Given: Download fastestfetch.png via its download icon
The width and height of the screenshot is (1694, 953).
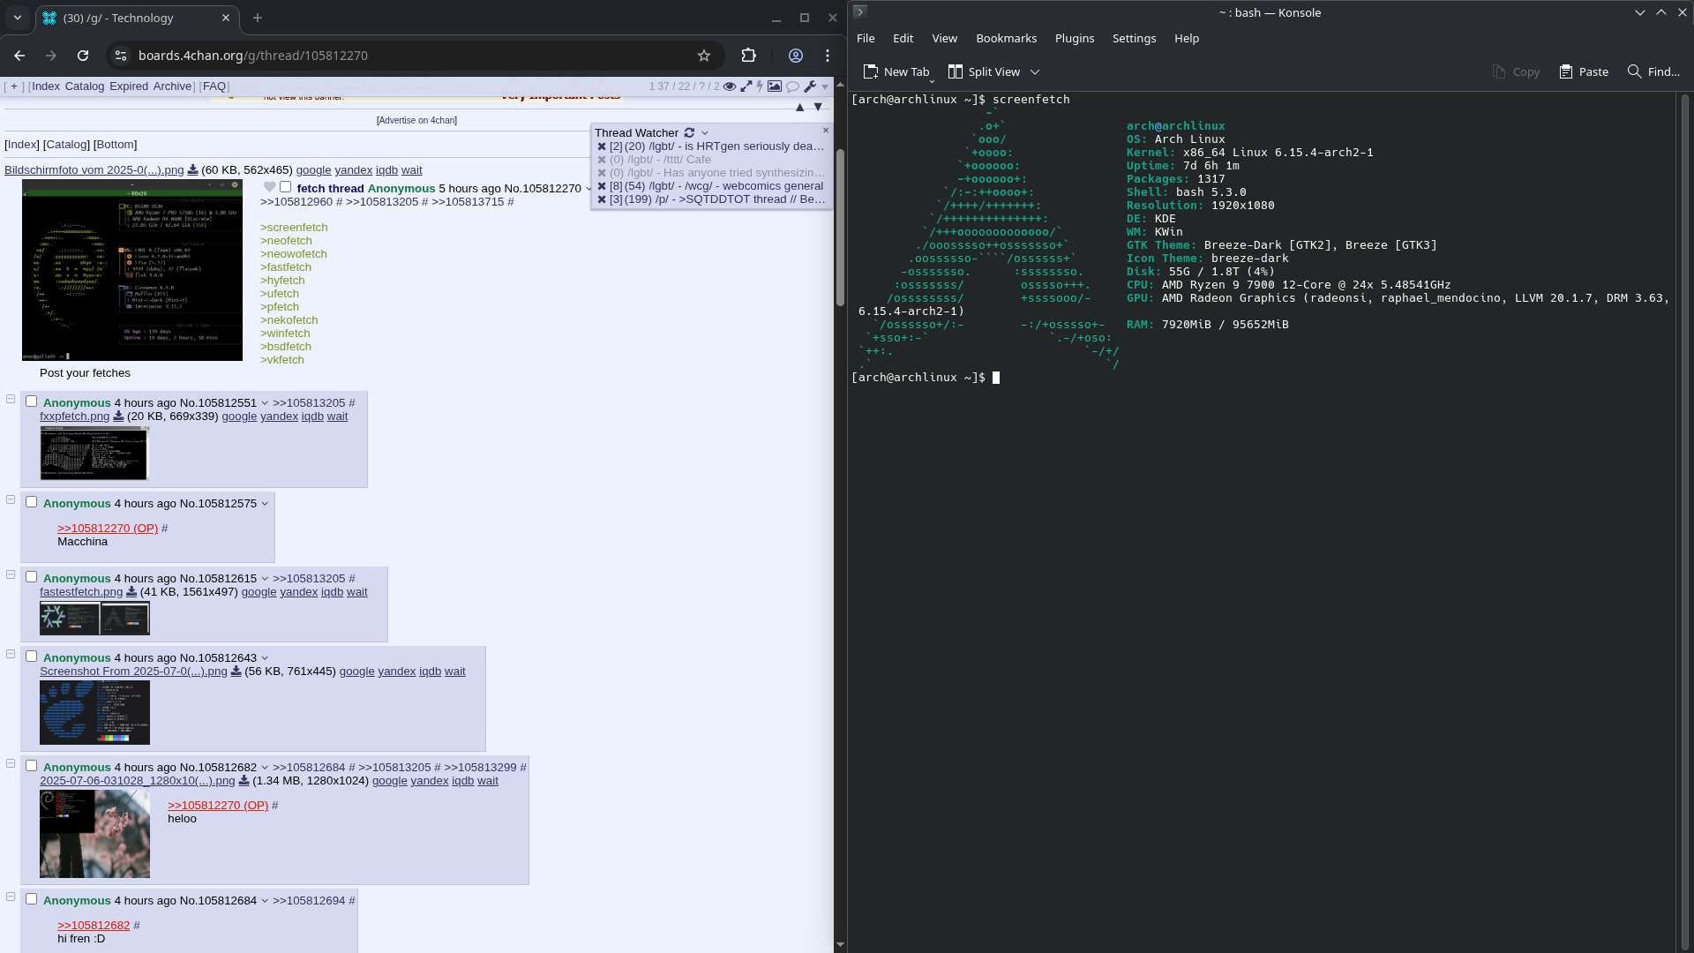Looking at the screenshot, I should tap(131, 592).
